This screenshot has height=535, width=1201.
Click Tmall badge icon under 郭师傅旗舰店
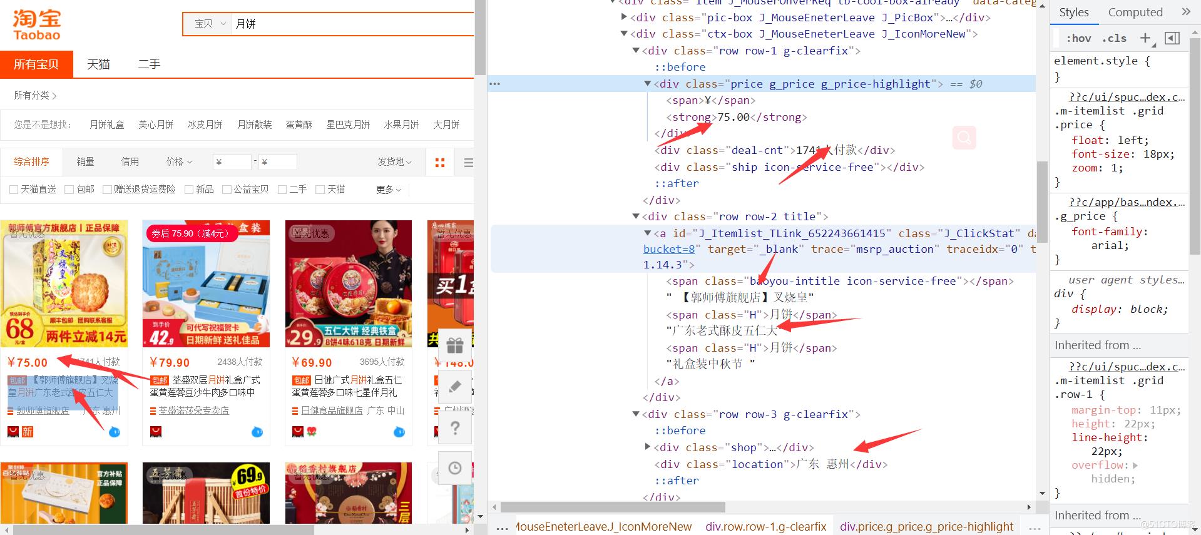click(13, 432)
